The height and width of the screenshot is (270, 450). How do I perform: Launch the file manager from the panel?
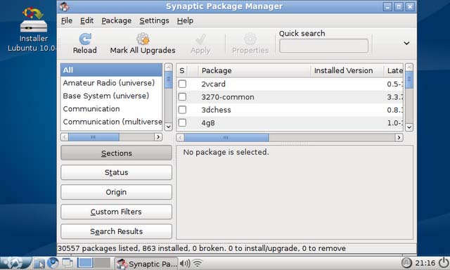[x=39, y=263]
